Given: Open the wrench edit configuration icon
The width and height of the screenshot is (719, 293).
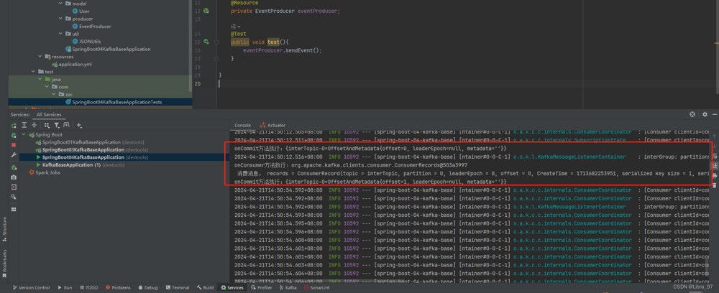Looking at the screenshot, I should (14, 154).
